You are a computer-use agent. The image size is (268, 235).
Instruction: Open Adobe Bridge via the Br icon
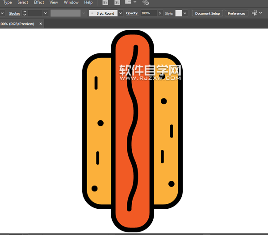coord(105,3)
